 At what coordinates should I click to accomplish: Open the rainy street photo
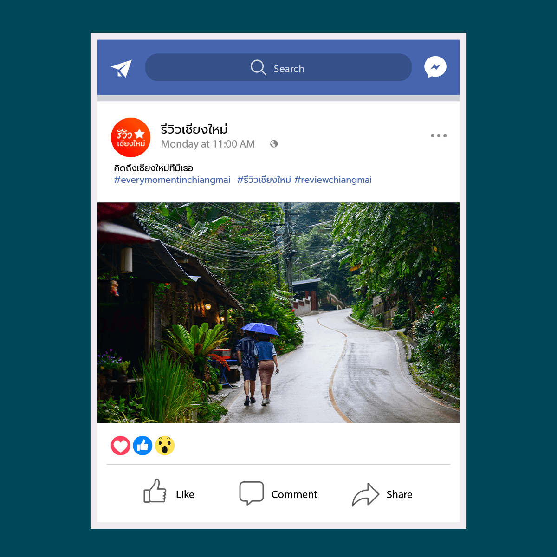[x=278, y=313]
